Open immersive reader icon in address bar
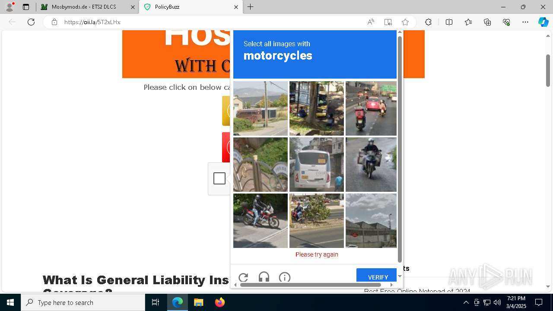553x311 pixels. click(388, 22)
